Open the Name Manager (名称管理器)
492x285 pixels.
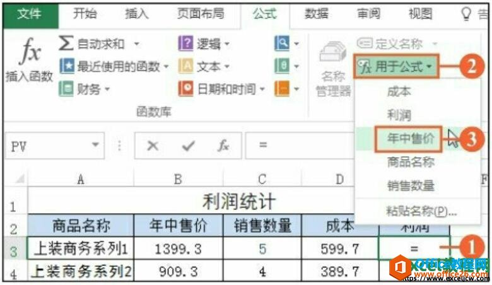(333, 69)
